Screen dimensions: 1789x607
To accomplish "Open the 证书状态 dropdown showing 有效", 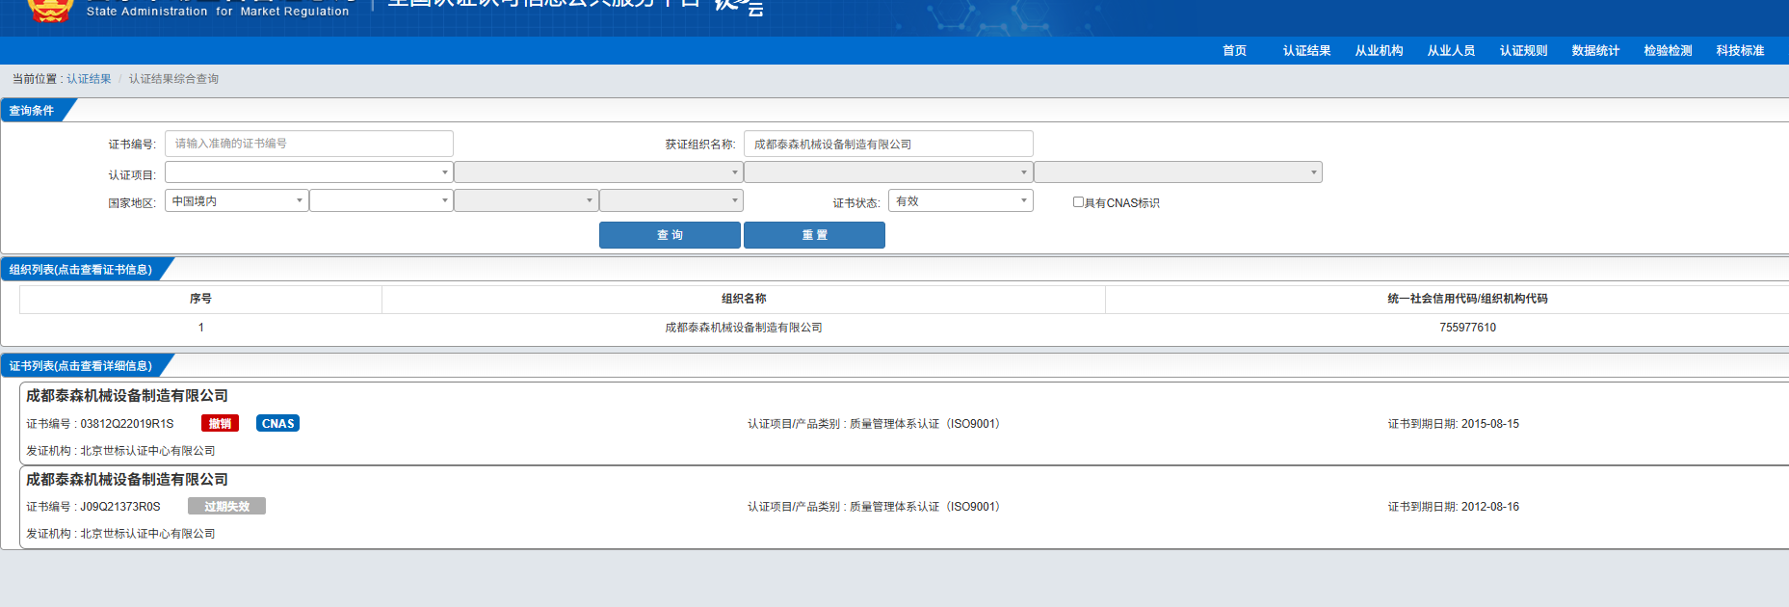I will (x=960, y=200).
